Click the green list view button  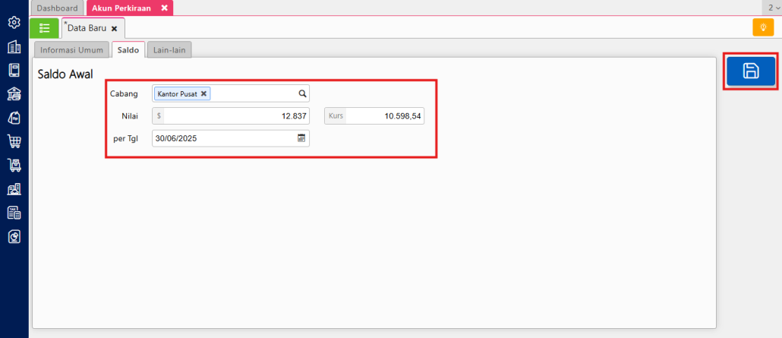(44, 28)
